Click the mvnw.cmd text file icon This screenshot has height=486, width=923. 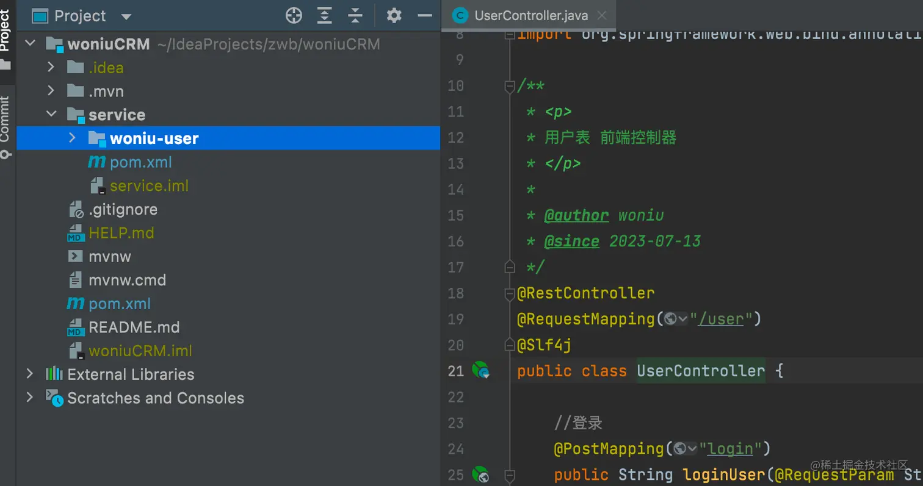tap(75, 281)
